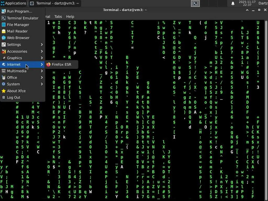
Task: Click the terminal vertical scrollbar
Action: click(266, 110)
